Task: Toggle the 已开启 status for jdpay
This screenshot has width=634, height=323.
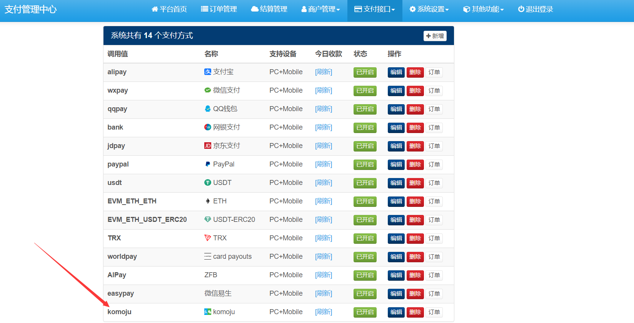Action: [365, 146]
